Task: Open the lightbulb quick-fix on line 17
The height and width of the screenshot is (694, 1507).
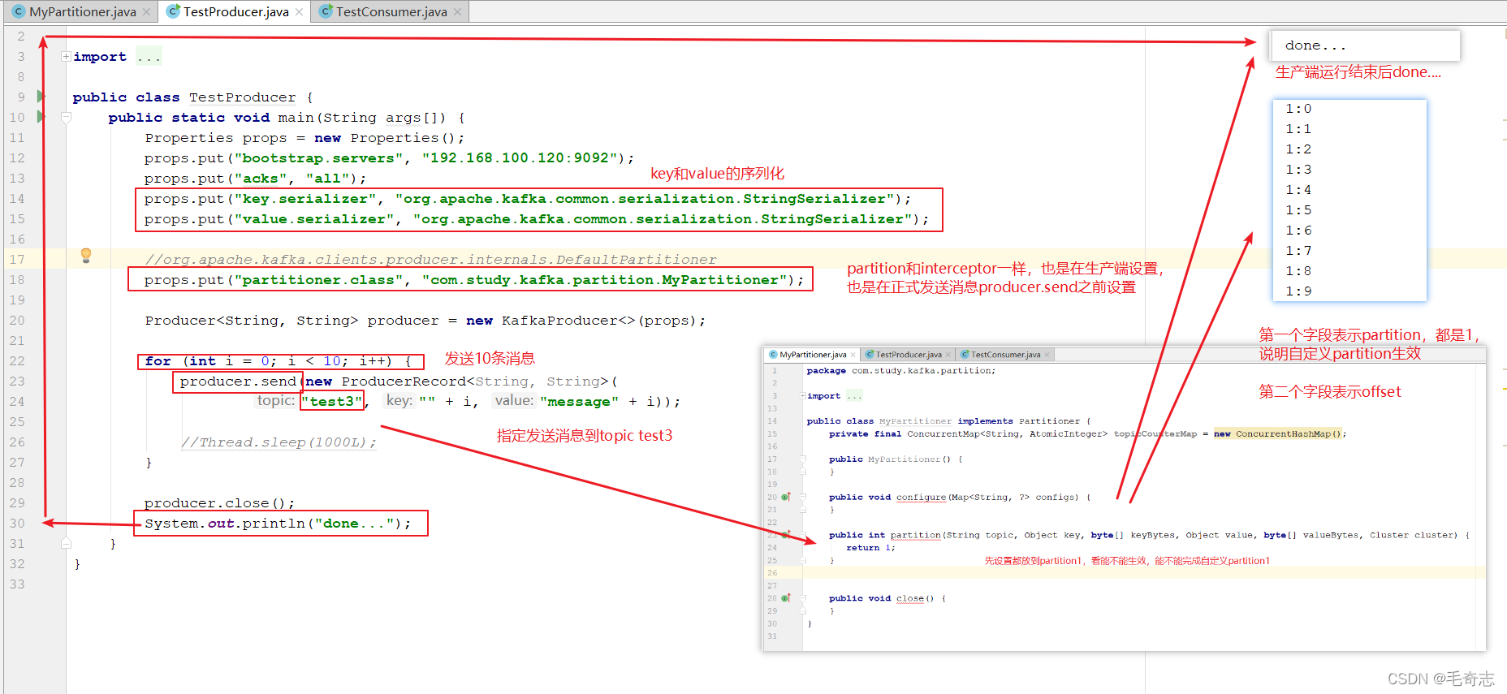Action: pos(86,256)
